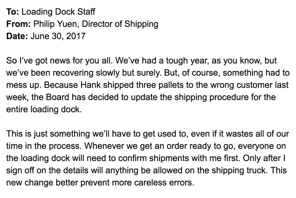Click the bold "To:" label
Screen dimensions: 296x198
click(13, 12)
